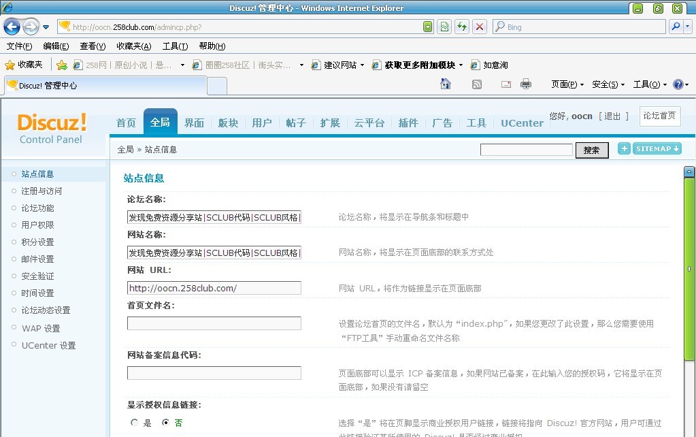Click the red Stop loading icon
Image resolution: width=696 pixels, height=437 pixels.
click(x=480, y=27)
